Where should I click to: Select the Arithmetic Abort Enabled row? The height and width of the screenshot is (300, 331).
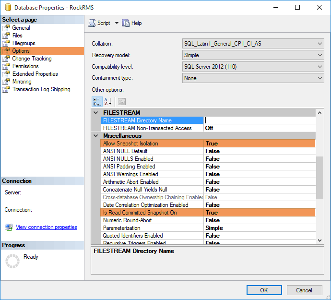tap(208, 182)
